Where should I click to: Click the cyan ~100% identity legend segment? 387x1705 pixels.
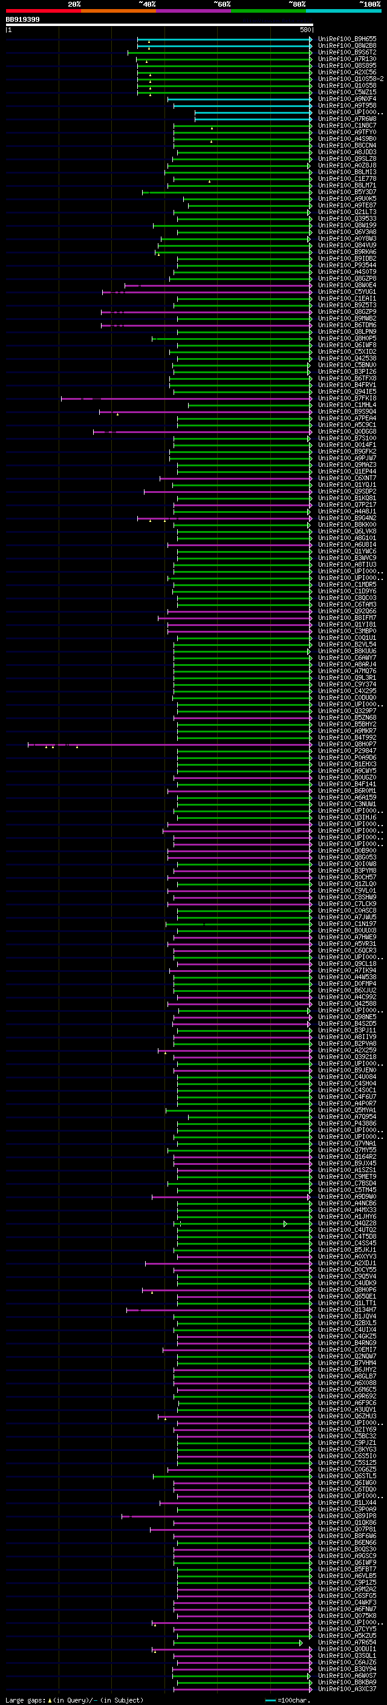(x=344, y=11)
